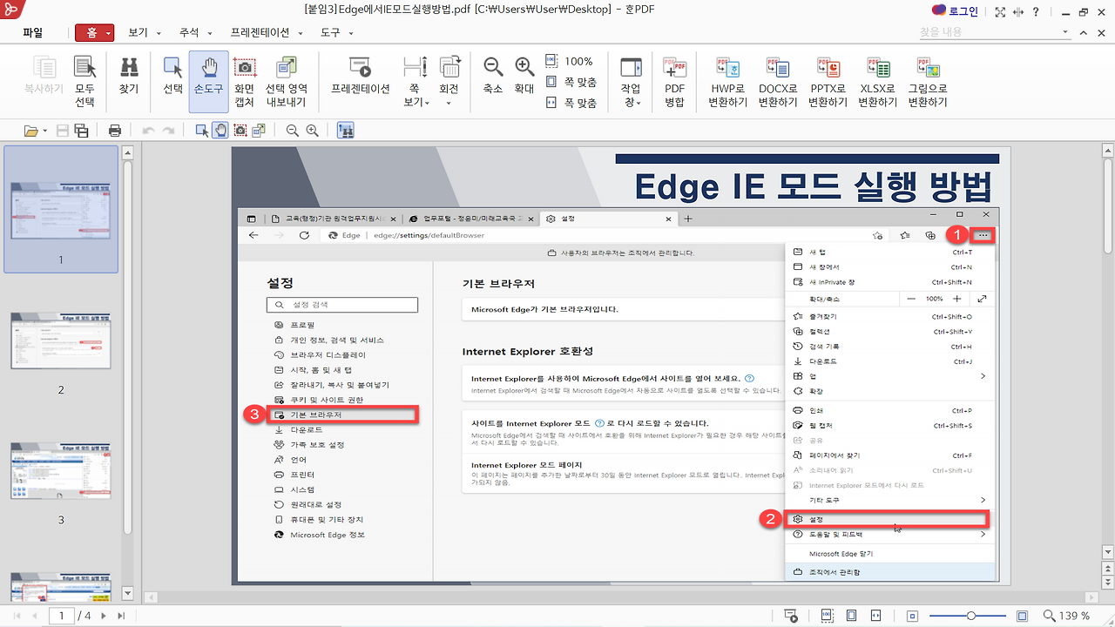
Task: Open the 파일 menu
Action: [x=33, y=33]
